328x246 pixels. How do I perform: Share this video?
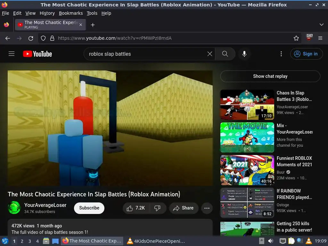point(184,208)
